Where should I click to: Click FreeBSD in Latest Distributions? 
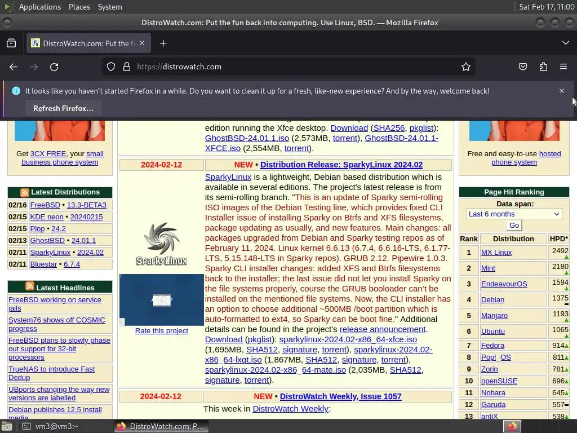(45, 205)
